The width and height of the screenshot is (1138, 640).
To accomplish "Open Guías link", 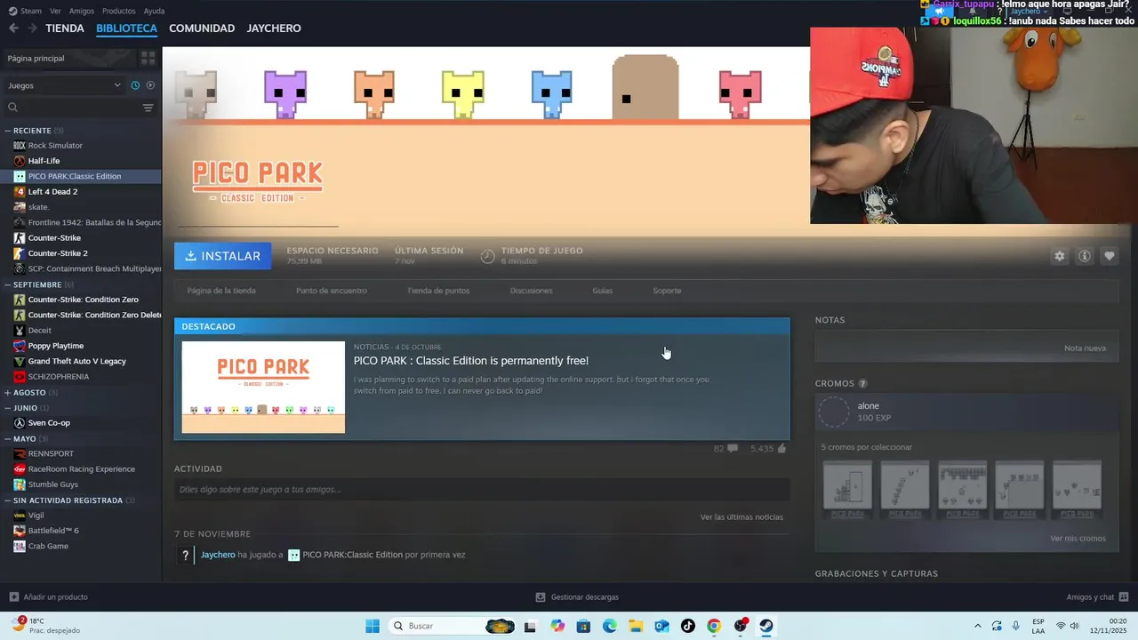I will tap(603, 291).
